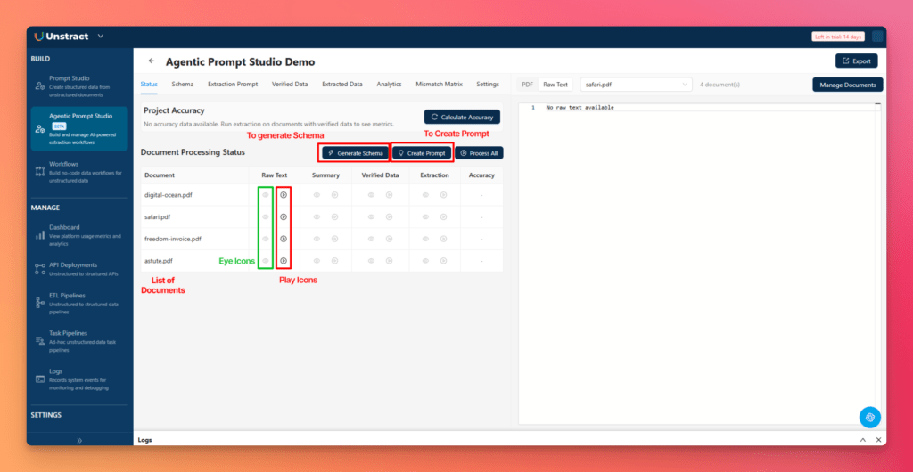Expand the Unstract organization dropdown chevron

tap(100, 37)
